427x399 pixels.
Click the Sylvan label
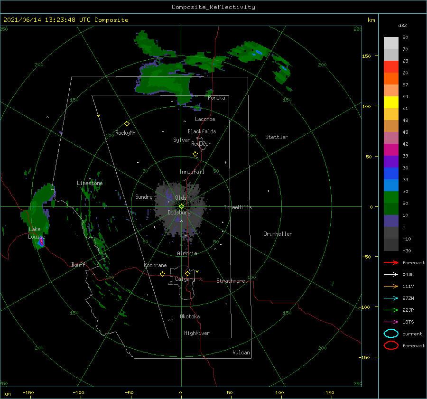point(182,140)
